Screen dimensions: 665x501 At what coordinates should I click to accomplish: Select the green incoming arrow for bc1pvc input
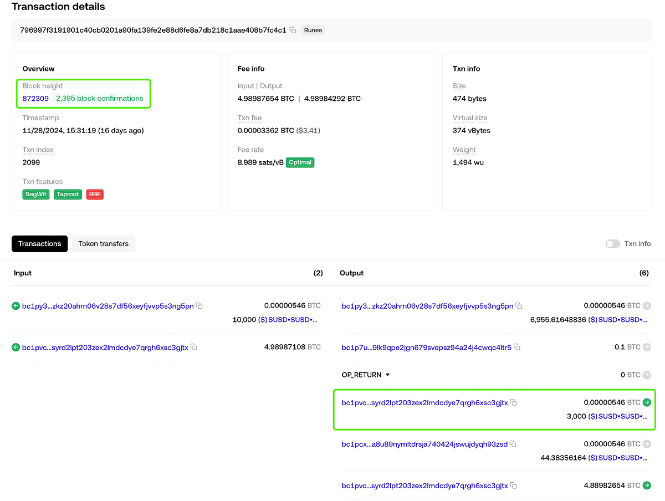[16, 347]
